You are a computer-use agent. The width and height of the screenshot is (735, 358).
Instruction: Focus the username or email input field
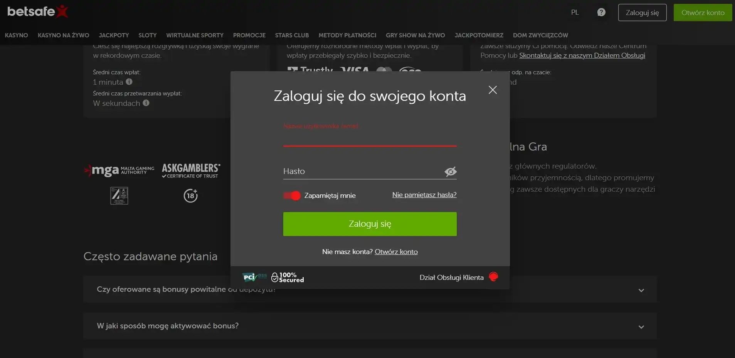tap(370, 138)
